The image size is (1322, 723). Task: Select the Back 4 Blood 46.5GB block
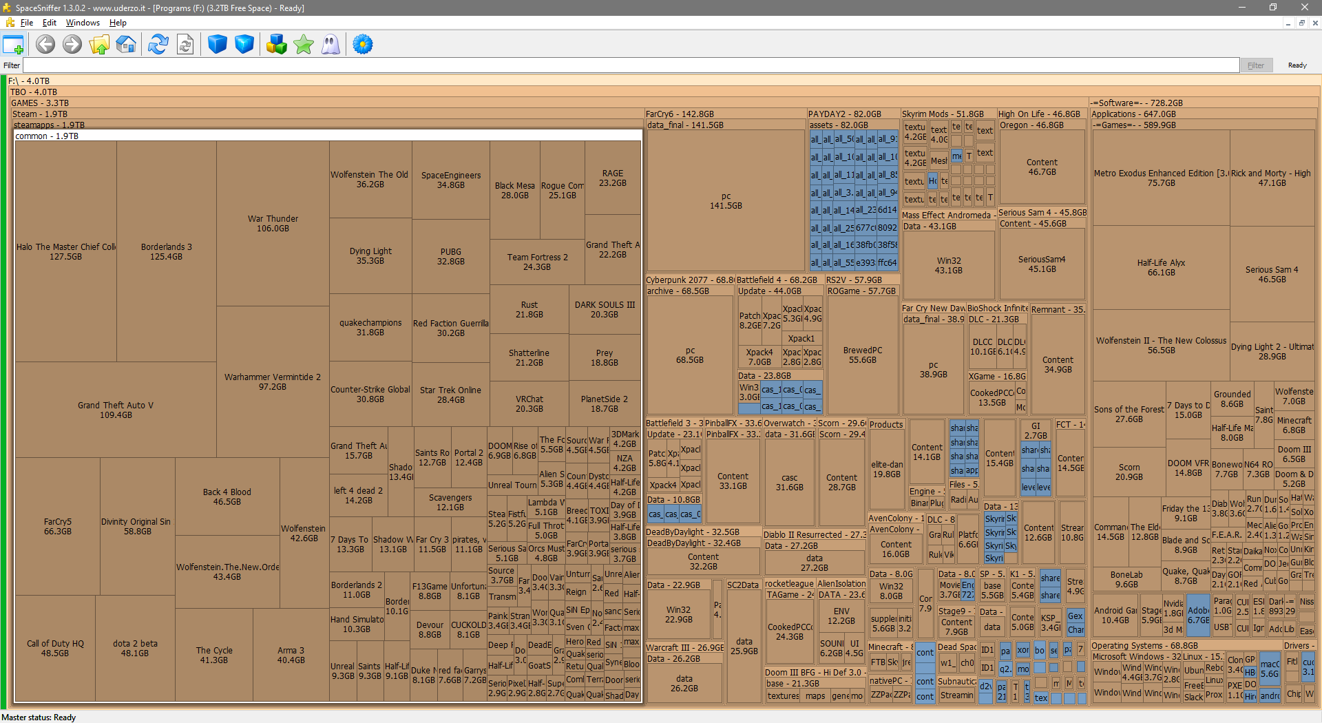tap(227, 497)
